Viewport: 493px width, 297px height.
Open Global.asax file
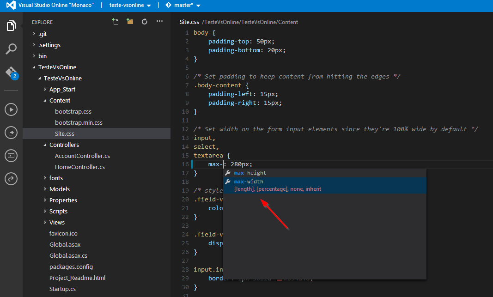(65, 244)
